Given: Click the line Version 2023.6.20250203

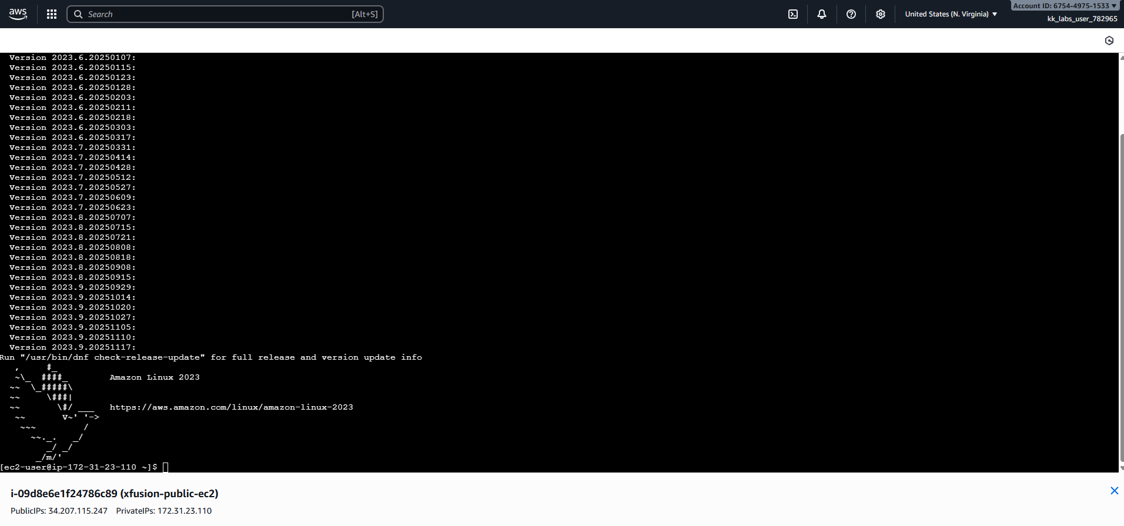Looking at the screenshot, I should [x=72, y=98].
